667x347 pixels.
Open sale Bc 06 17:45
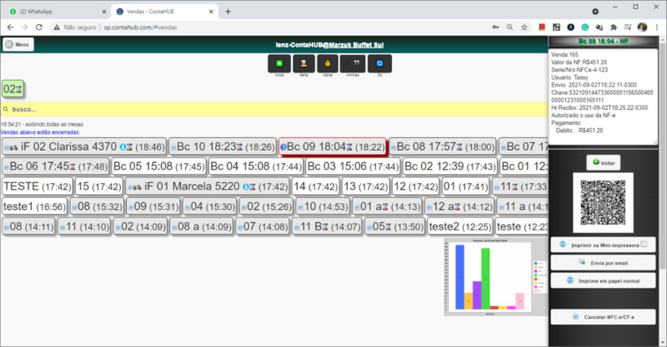55,166
